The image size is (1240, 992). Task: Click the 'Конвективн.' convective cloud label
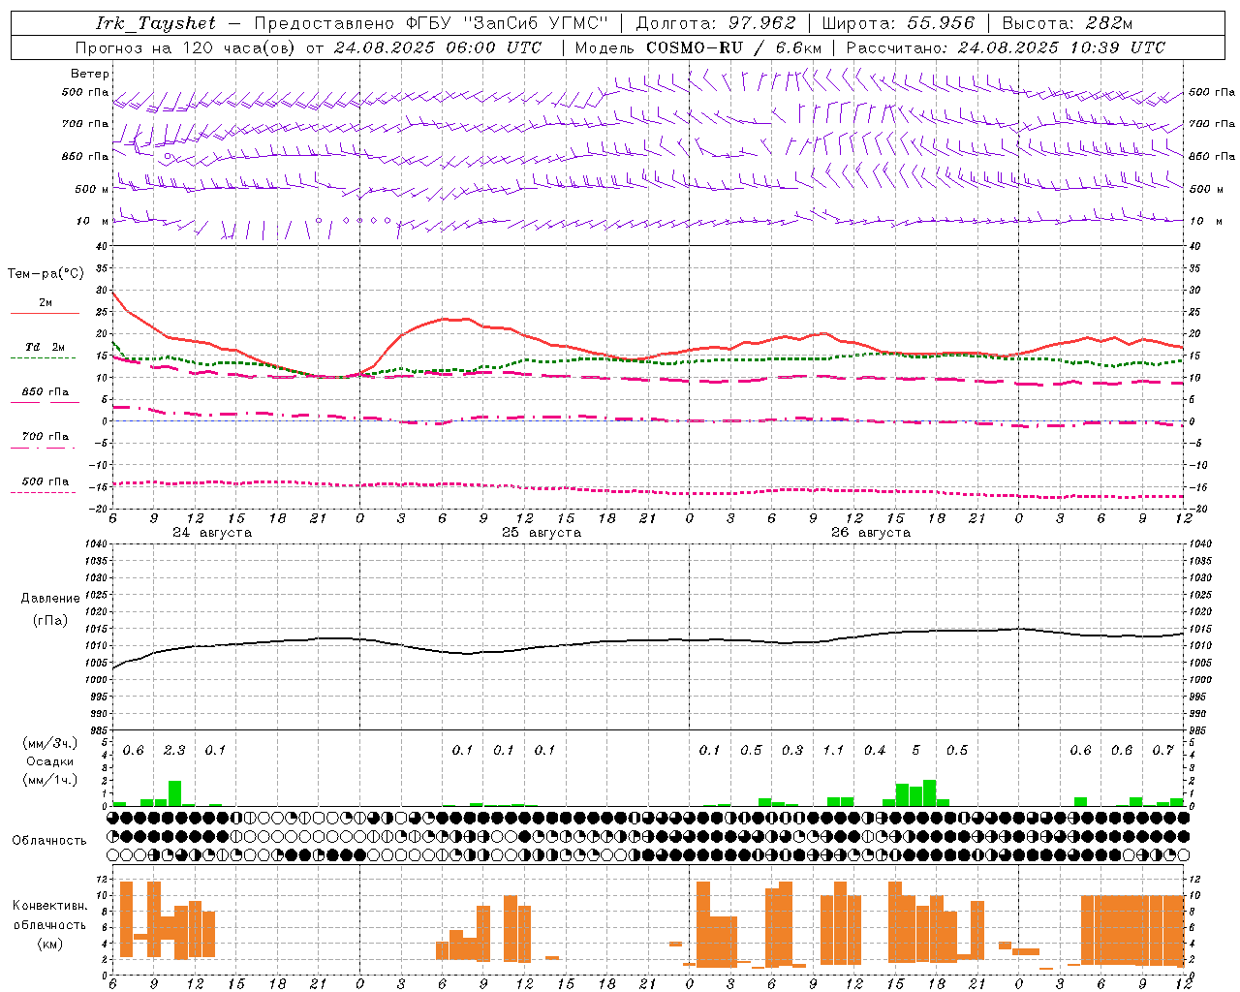(50, 906)
